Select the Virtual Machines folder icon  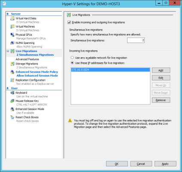[x=12, y=27]
